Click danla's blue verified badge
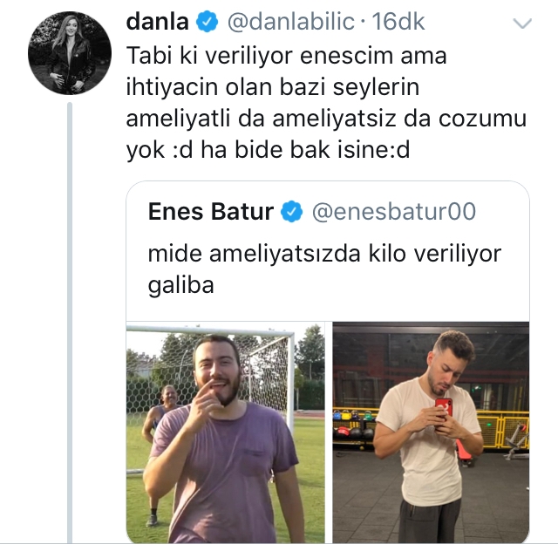 pos(208,21)
